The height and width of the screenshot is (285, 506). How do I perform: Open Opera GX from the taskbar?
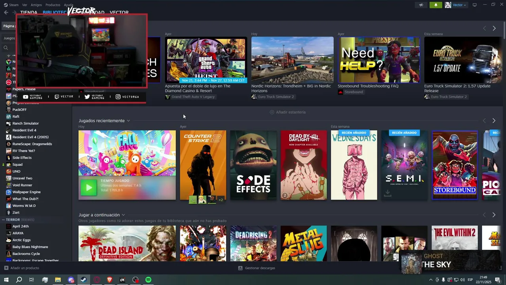[x=97, y=280]
